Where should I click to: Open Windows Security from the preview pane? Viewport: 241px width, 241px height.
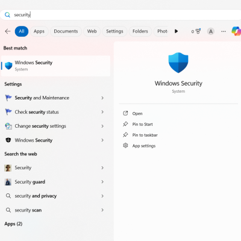[x=137, y=113]
